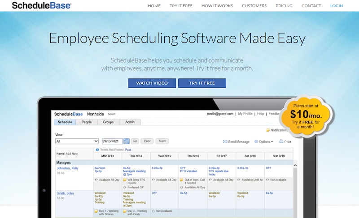
Task: Click the Managers group row
Action: (x=174, y=162)
